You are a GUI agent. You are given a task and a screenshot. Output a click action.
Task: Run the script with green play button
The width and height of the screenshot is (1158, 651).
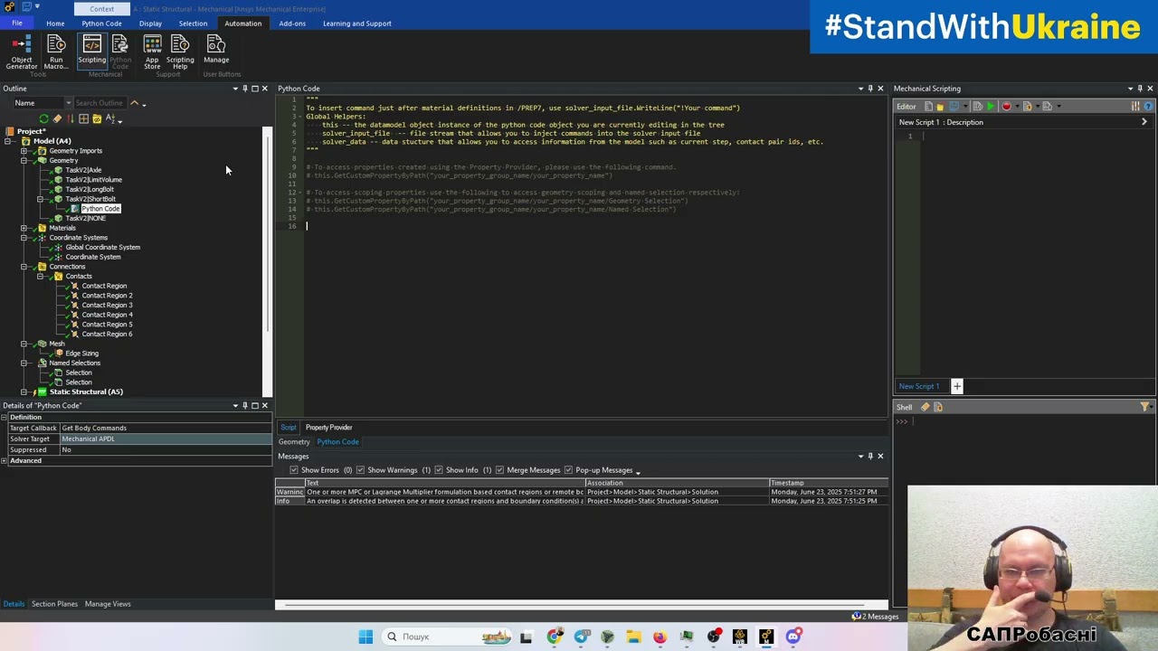pos(991,107)
